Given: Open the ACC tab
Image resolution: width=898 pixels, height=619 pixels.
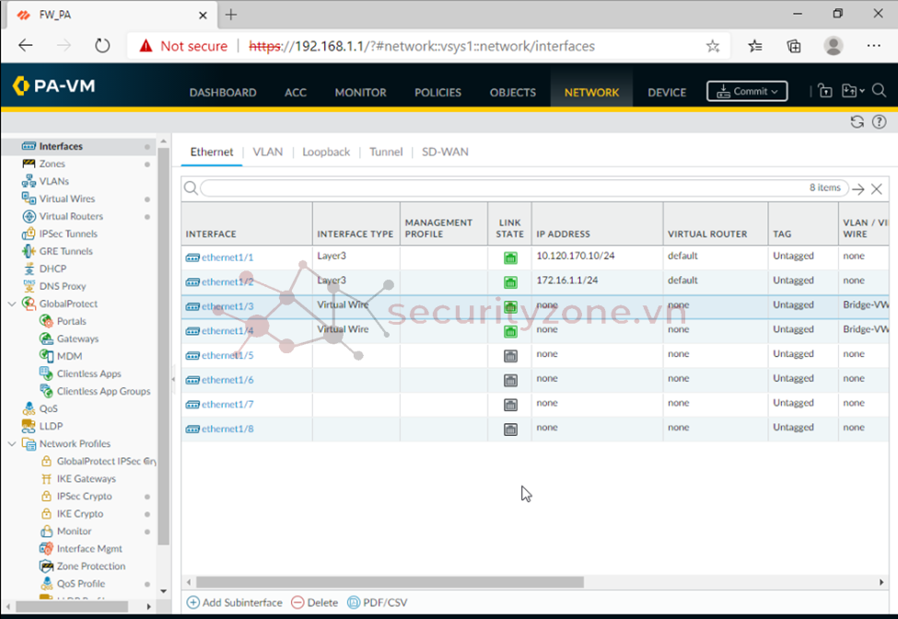Looking at the screenshot, I should [x=296, y=93].
